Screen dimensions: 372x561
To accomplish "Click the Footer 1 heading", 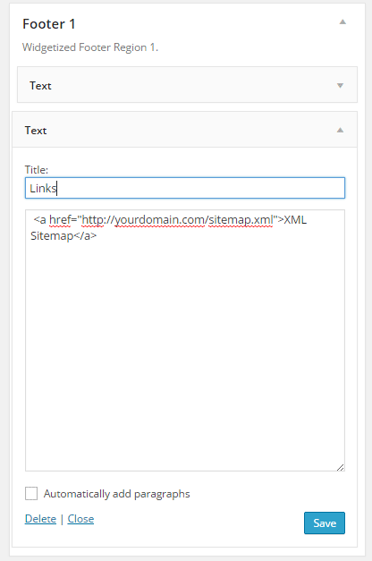I will tap(49, 24).
